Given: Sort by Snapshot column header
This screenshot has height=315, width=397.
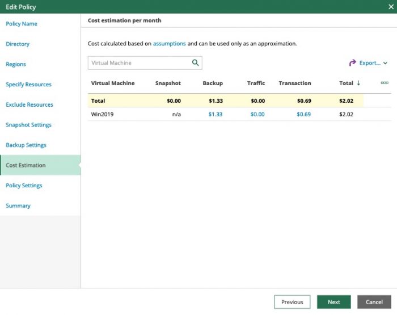Looking at the screenshot, I should (x=168, y=83).
